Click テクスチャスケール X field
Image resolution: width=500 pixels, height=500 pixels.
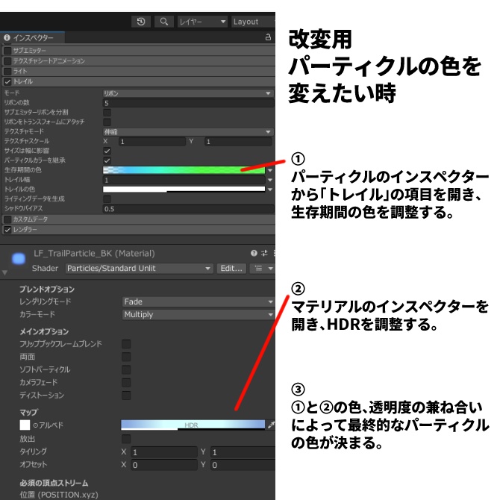(x=152, y=142)
